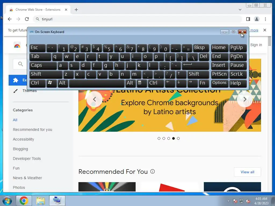Click the Chrome icon on taskbar

(x=24, y=201)
